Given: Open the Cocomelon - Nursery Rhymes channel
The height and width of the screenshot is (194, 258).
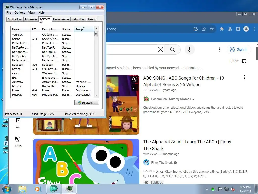Looking at the screenshot, I should tap(171, 99).
